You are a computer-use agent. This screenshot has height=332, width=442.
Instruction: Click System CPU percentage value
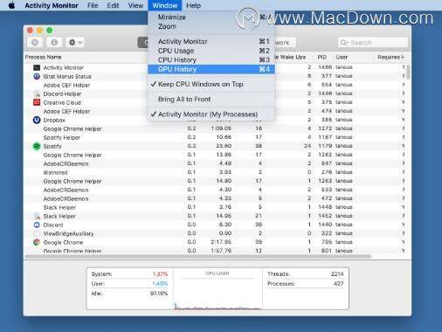(x=160, y=274)
